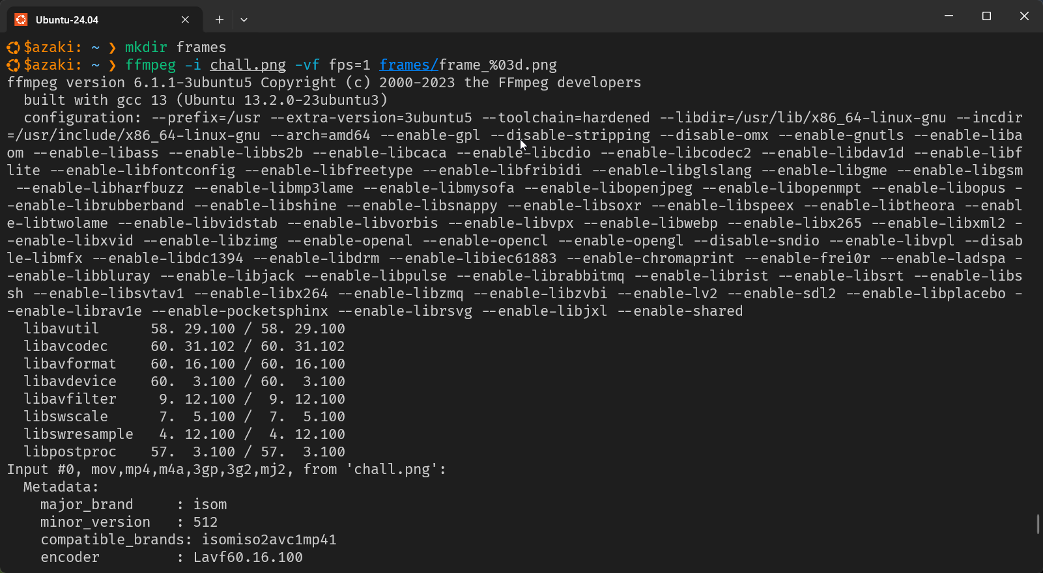Open a new tab with the plus icon
Viewport: 1043px width, 573px height.
[x=220, y=20]
